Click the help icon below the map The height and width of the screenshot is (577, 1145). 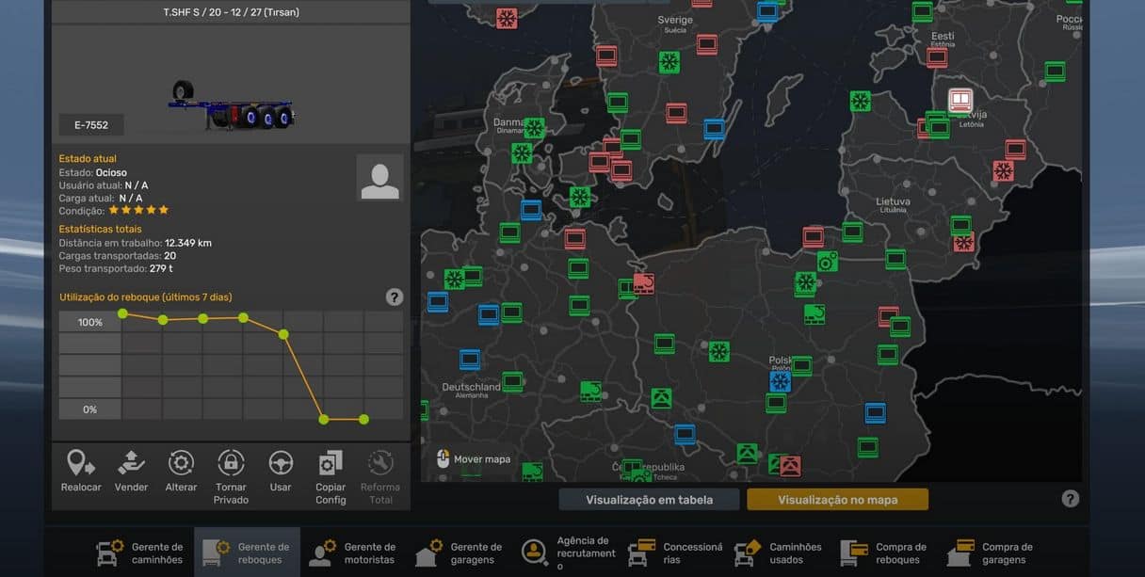pyautogui.click(x=1071, y=499)
